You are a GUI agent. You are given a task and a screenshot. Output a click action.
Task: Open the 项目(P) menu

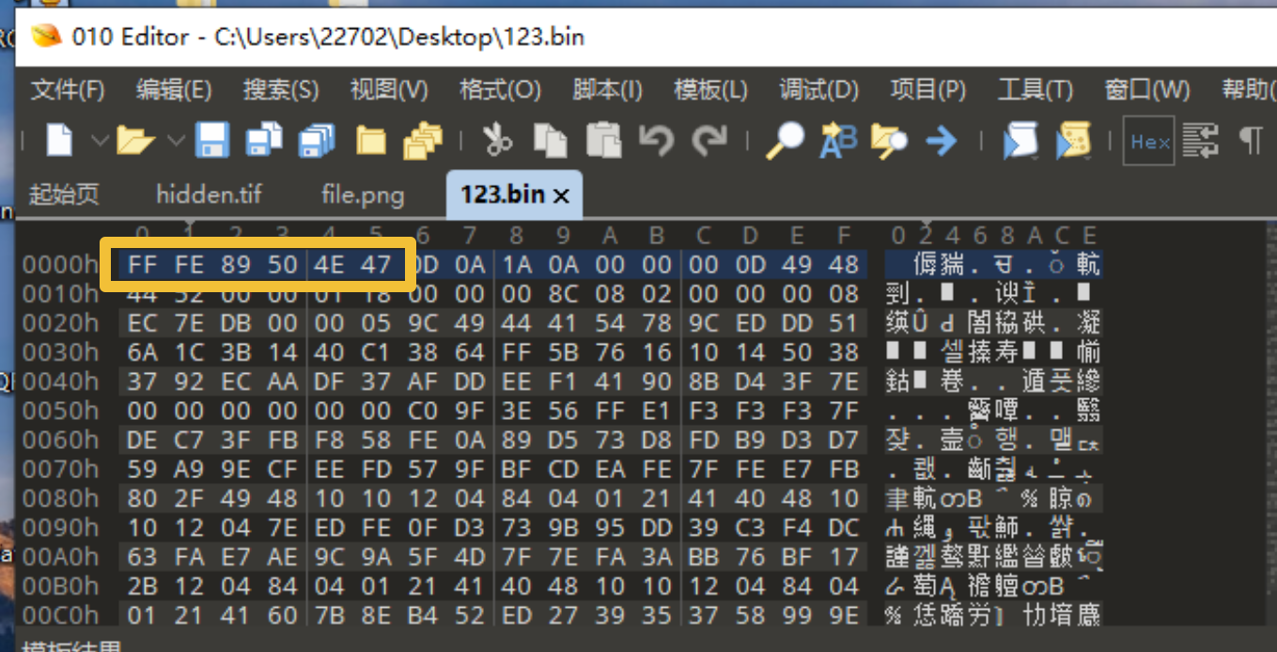[927, 90]
